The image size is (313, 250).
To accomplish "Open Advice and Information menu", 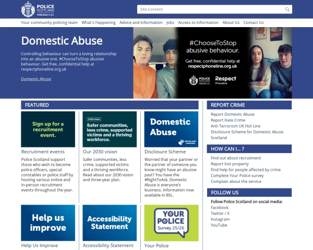I will (x=141, y=22).
